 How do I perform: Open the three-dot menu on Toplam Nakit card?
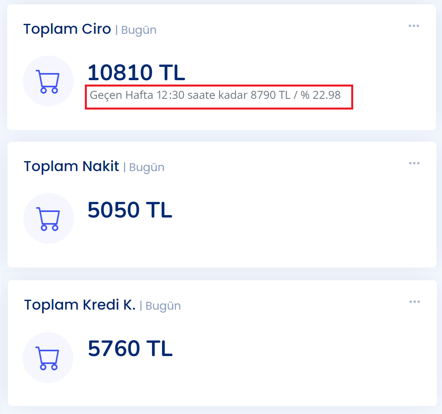pyautogui.click(x=414, y=163)
